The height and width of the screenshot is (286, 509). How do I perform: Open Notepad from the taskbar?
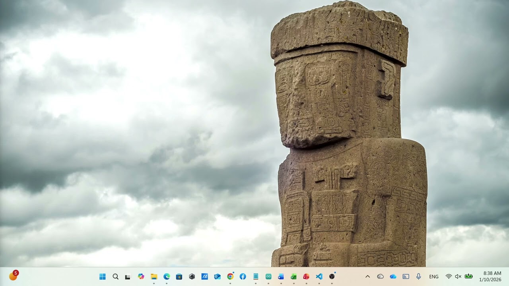click(256, 276)
